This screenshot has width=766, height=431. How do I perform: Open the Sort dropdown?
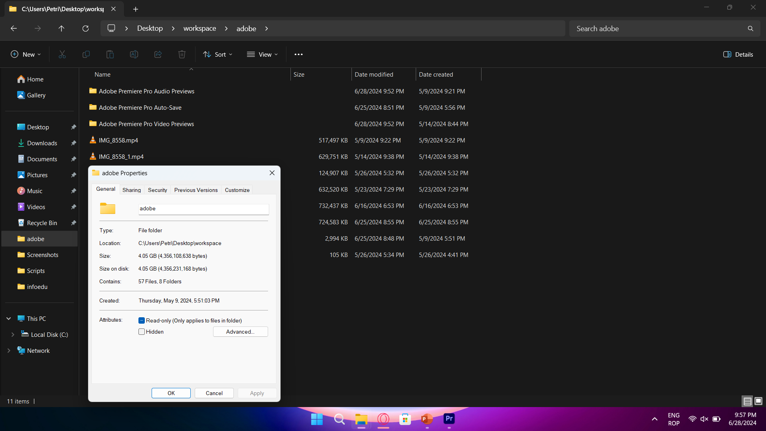click(x=218, y=54)
